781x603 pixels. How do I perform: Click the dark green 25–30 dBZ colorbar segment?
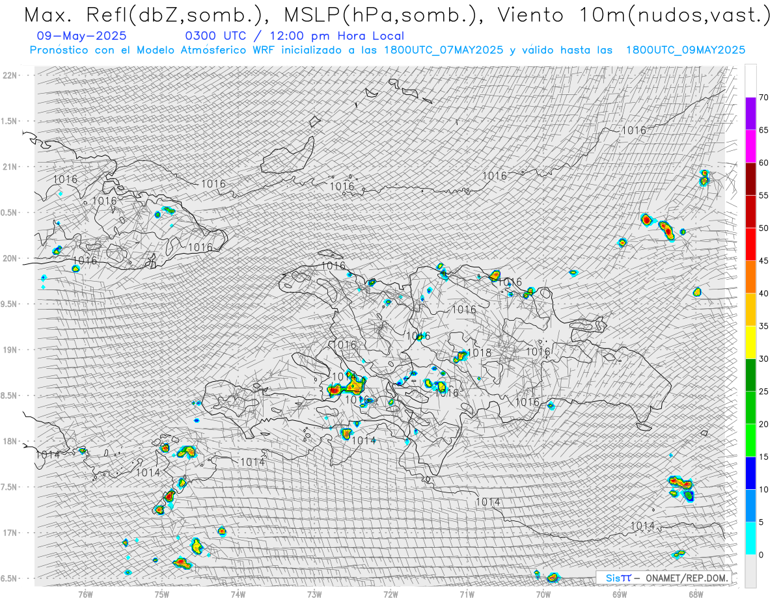click(750, 375)
